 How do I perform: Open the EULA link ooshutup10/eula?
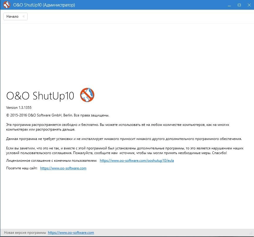tap(137, 161)
